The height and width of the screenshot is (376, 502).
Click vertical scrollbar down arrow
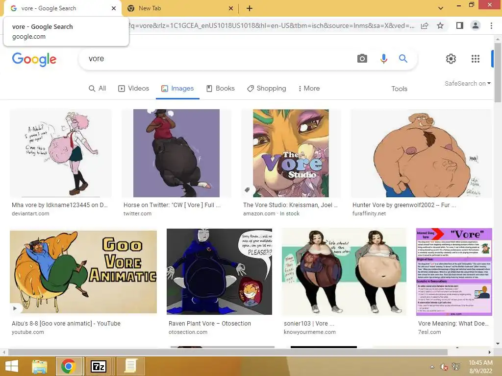(x=498, y=344)
